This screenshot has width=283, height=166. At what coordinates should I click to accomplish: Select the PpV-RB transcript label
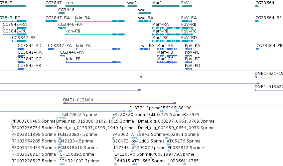point(189,25)
